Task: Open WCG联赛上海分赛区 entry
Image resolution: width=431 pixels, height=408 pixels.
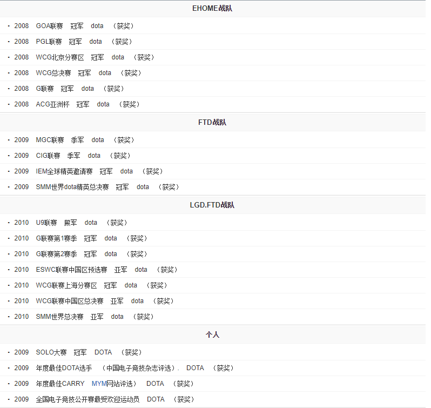Action: click(x=66, y=285)
